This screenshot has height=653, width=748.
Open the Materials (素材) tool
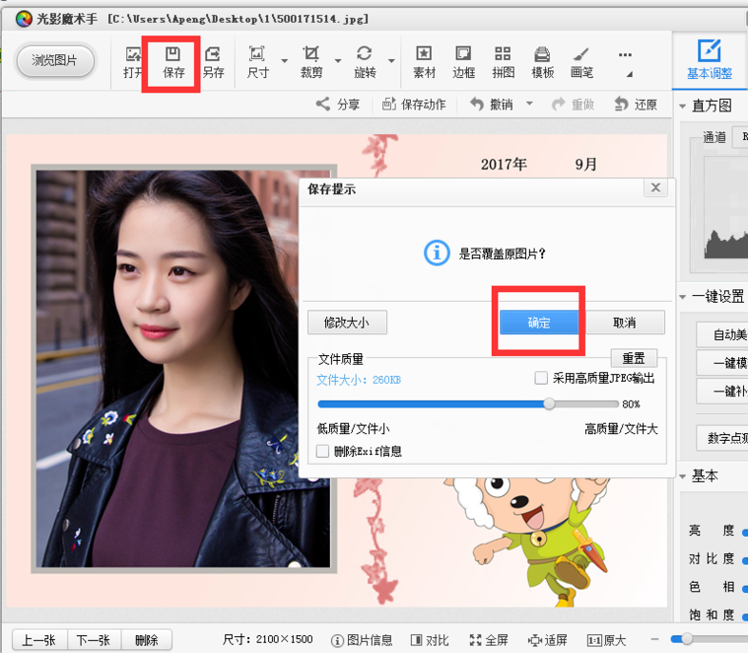click(x=424, y=62)
